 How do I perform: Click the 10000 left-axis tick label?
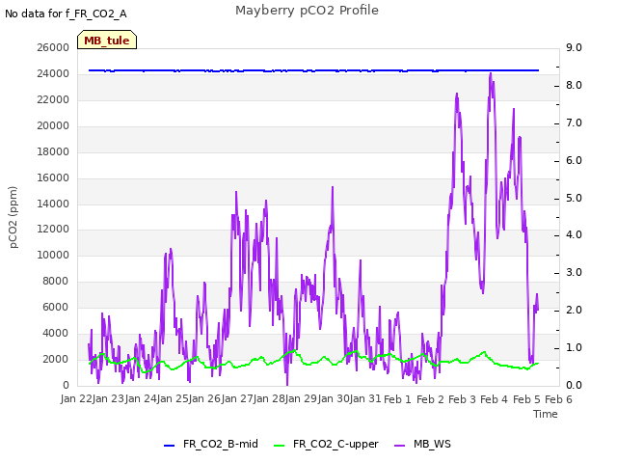point(53,255)
